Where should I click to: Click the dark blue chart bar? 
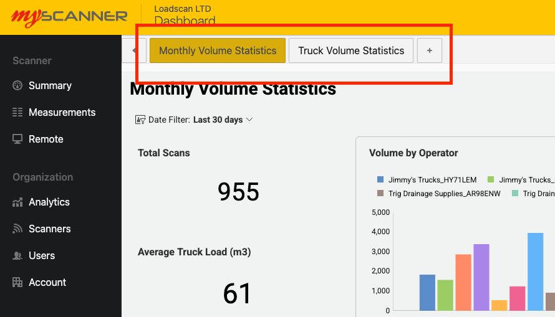(427, 293)
